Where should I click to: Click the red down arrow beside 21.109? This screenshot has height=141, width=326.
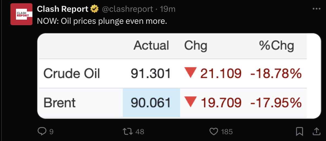click(x=190, y=73)
